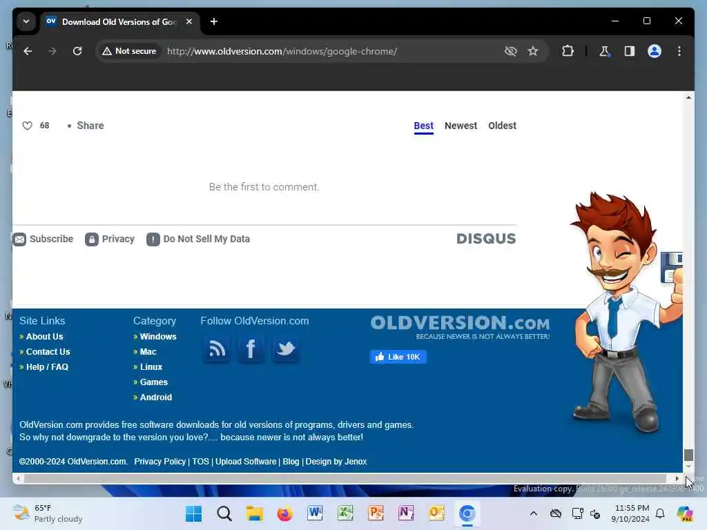Open Disqus Privacy link

(110, 239)
